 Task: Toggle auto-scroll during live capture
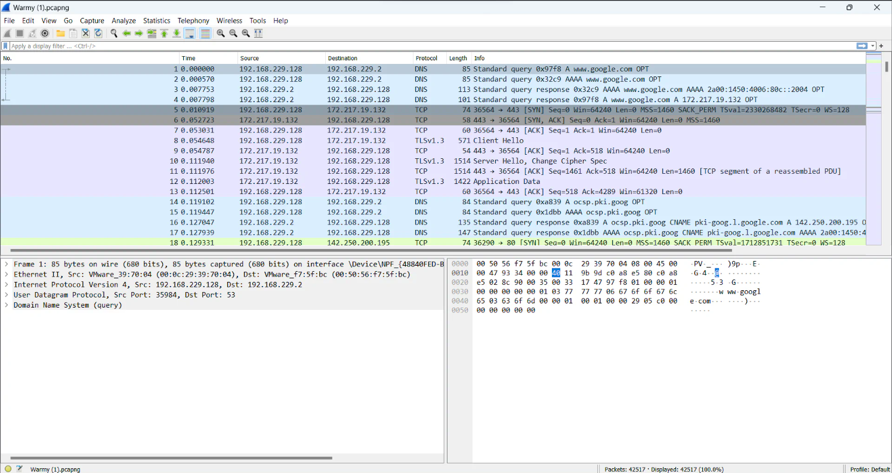tap(190, 33)
